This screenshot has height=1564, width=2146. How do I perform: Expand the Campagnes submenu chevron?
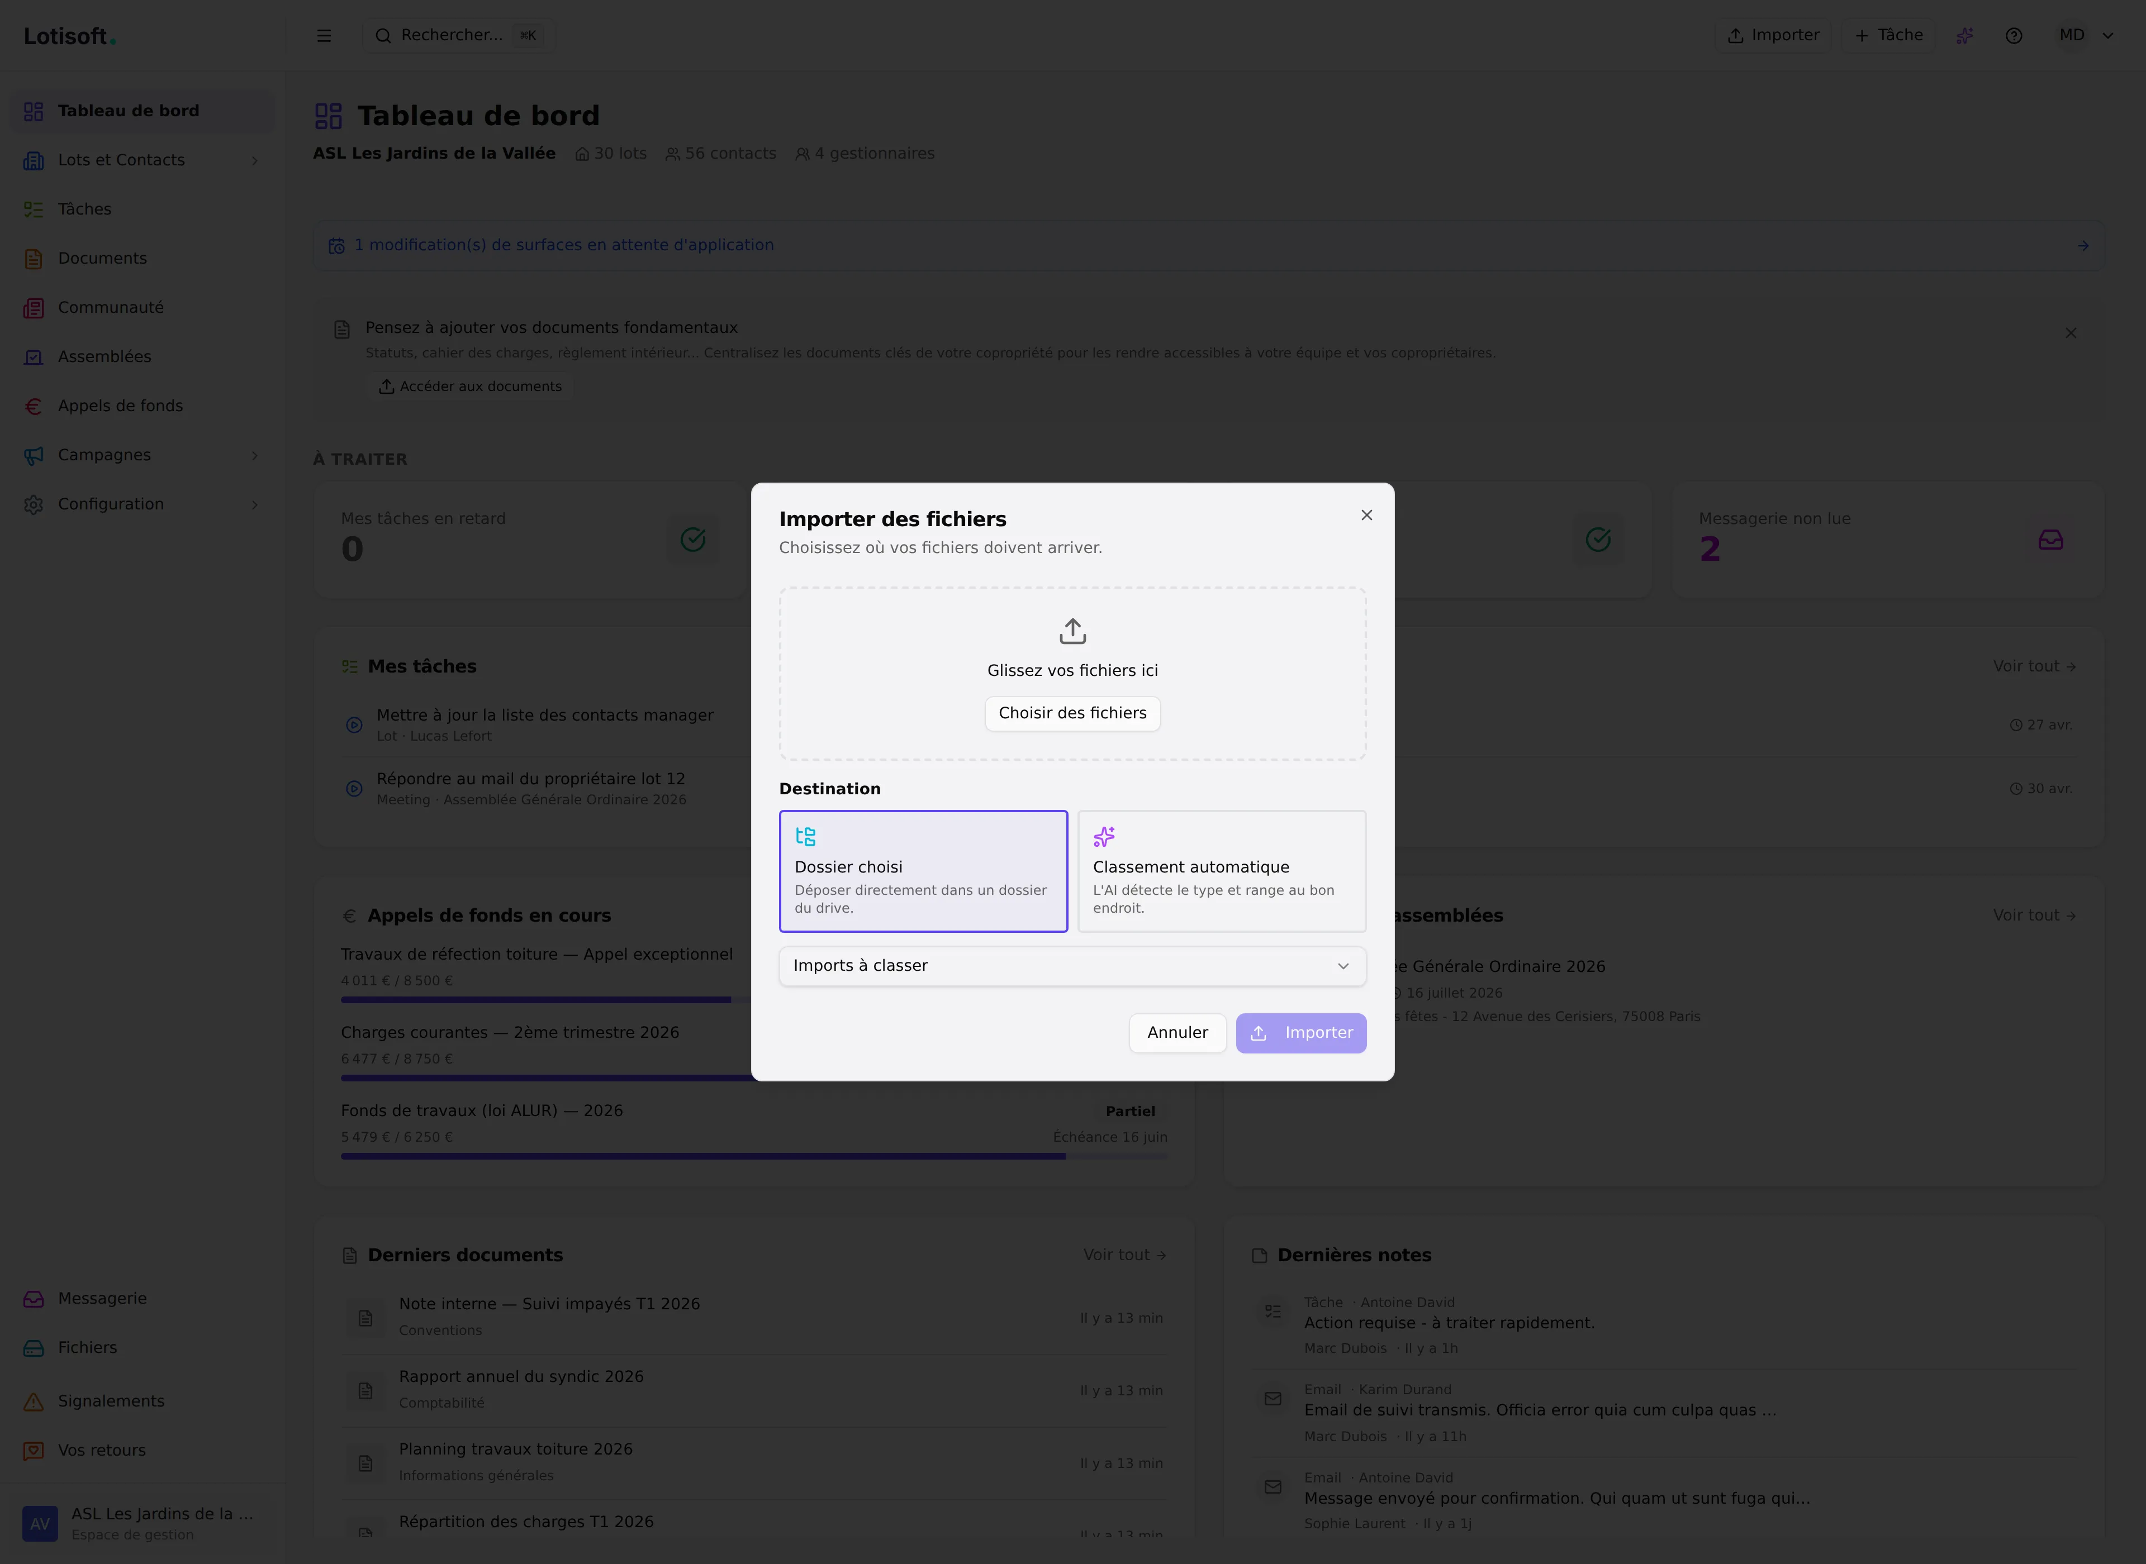pyautogui.click(x=254, y=455)
